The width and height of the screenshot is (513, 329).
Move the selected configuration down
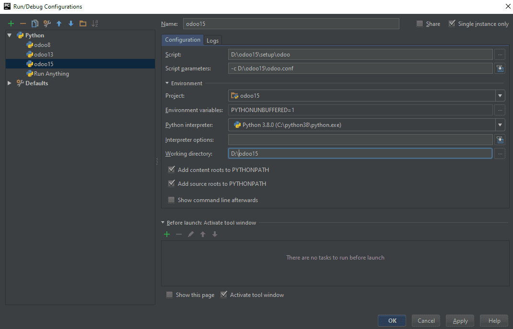[x=70, y=23]
